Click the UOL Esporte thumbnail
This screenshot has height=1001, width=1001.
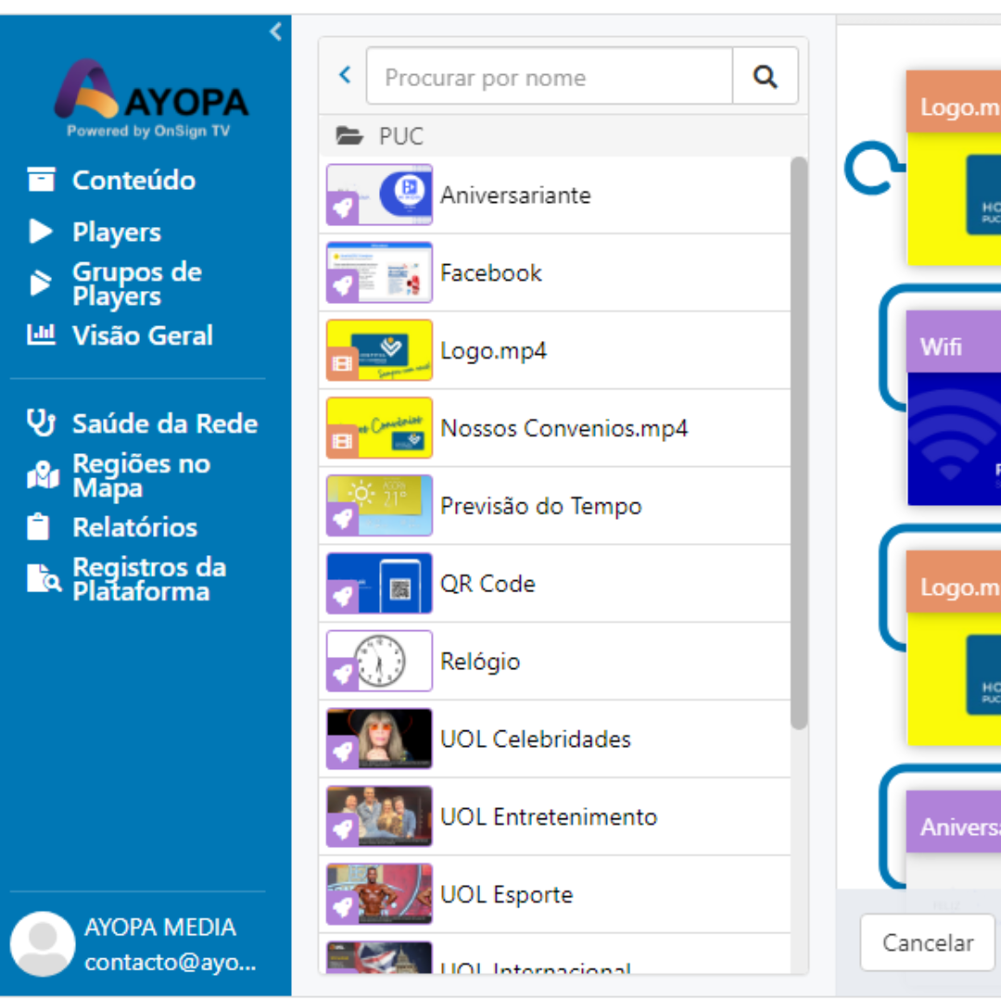pyautogui.click(x=379, y=894)
